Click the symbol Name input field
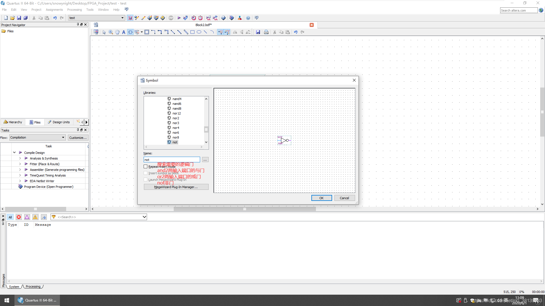 pyautogui.click(x=171, y=160)
